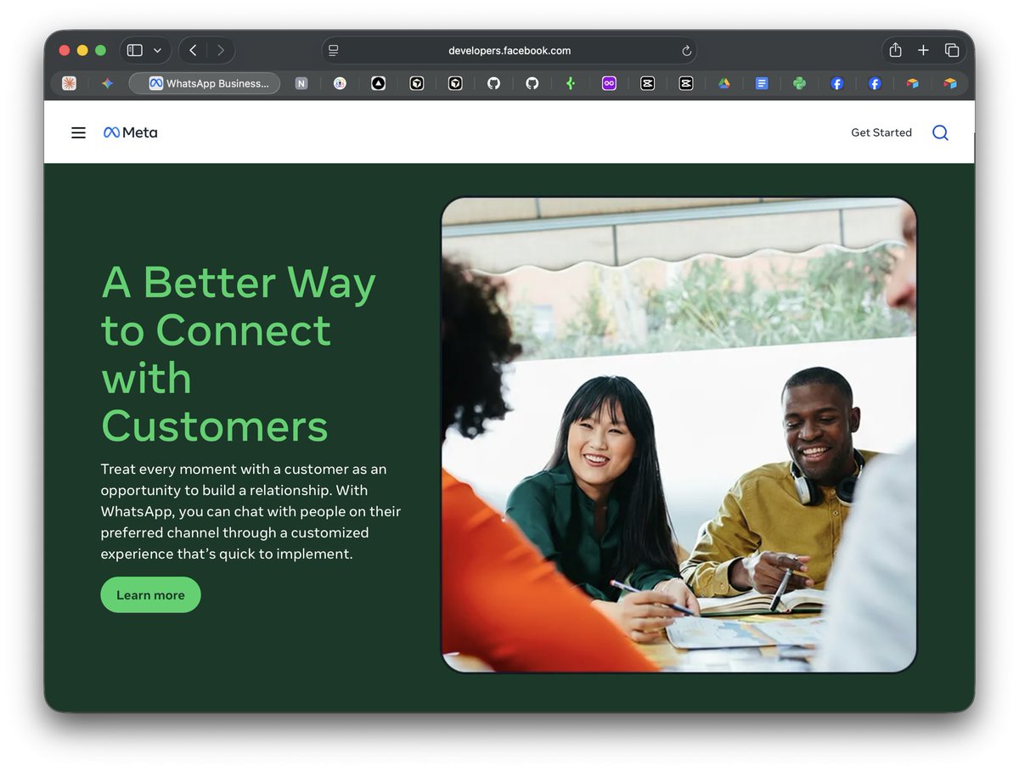Open the CapCut tab beside Google Drive
The height and width of the screenshot is (771, 1019).
pos(685,83)
